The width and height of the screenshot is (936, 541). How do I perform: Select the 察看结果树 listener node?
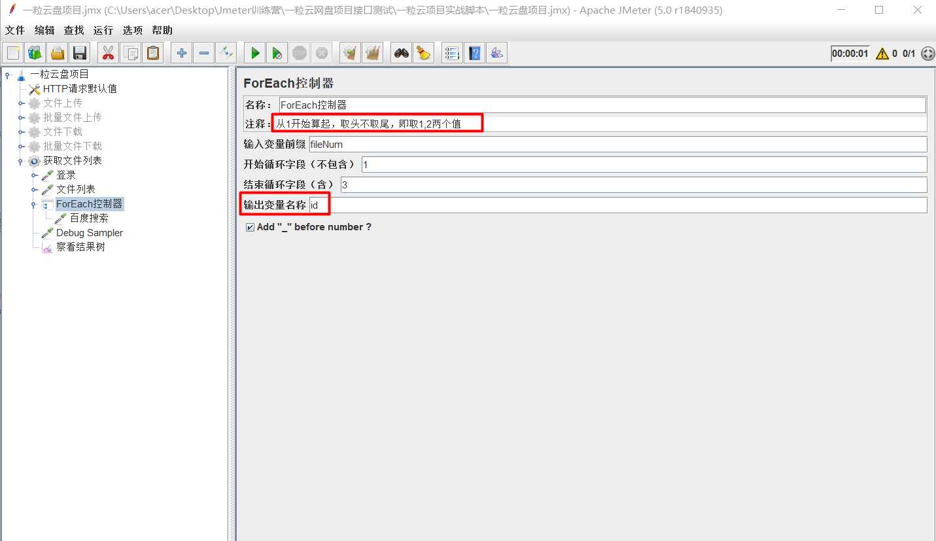[80, 247]
